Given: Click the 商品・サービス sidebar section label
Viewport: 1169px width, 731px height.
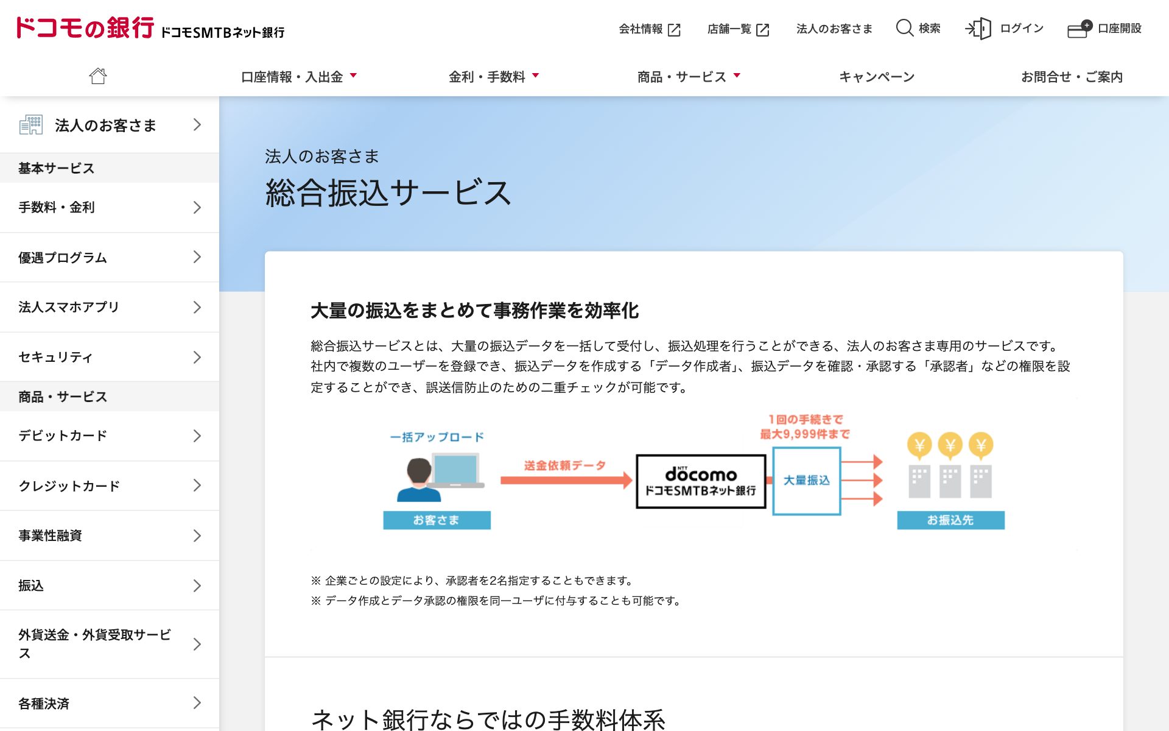Looking at the screenshot, I should (x=63, y=397).
